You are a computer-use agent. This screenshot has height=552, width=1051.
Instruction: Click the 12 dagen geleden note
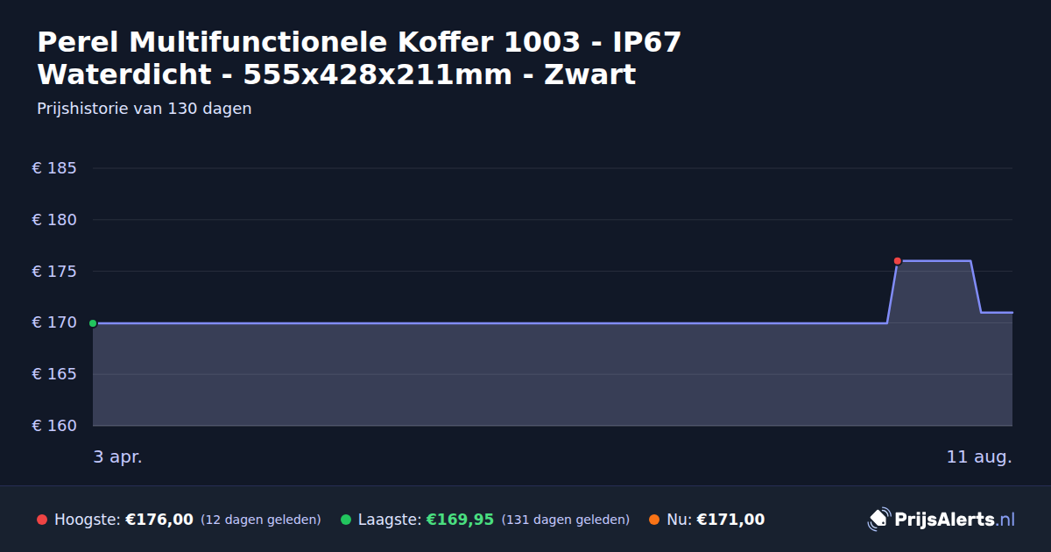(261, 520)
